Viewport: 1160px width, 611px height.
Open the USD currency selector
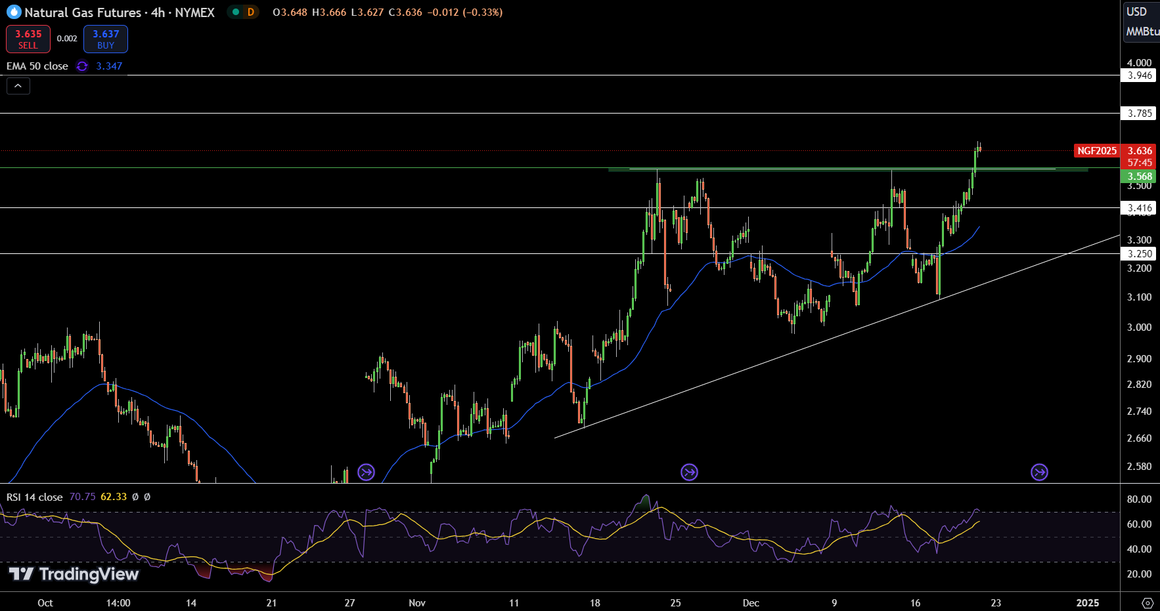coord(1136,12)
